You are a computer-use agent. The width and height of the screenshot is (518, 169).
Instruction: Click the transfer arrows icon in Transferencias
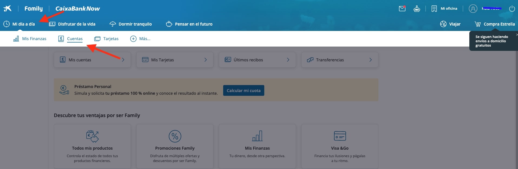(x=310, y=60)
